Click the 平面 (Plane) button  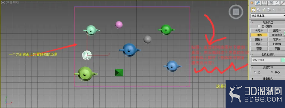pyautogui.click(x=277, y=49)
